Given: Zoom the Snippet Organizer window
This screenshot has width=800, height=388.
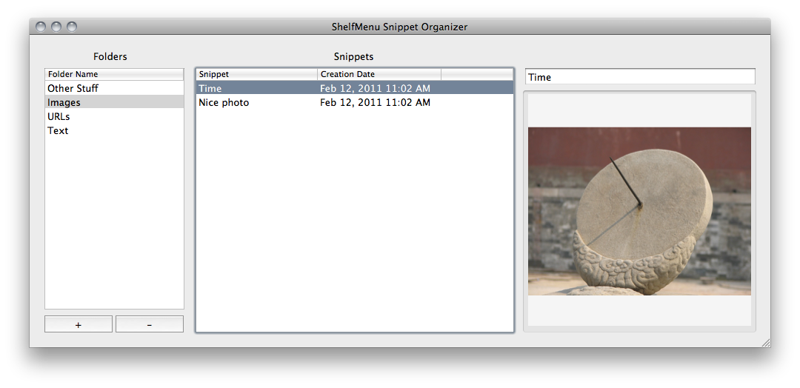Looking at the screenshot, I should (72, 27).
